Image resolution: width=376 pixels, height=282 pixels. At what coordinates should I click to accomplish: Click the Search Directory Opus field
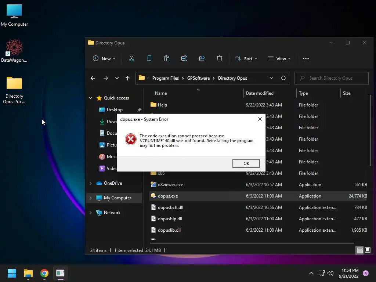pos(332,78)
